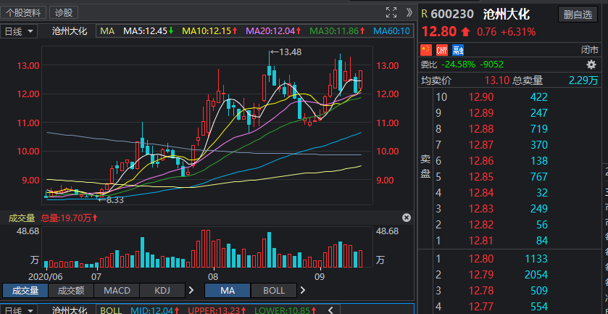Viewport: 608px width, 314px height.
Task: Open the 诊股 tab
Action: pos(64,12)
